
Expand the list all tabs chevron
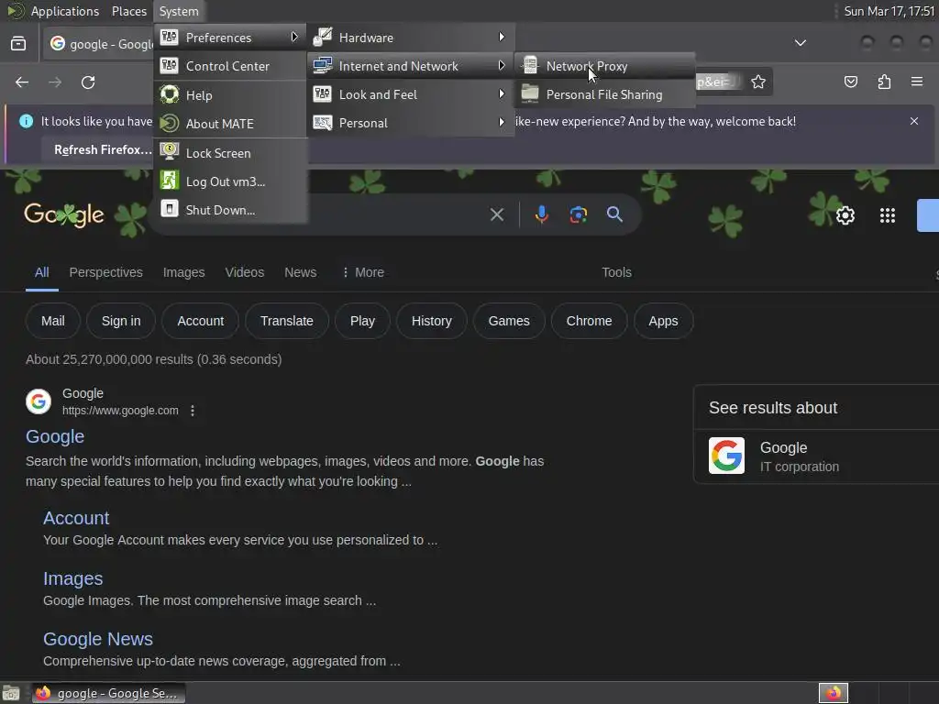pyautogui.click(x=800, y=43)
